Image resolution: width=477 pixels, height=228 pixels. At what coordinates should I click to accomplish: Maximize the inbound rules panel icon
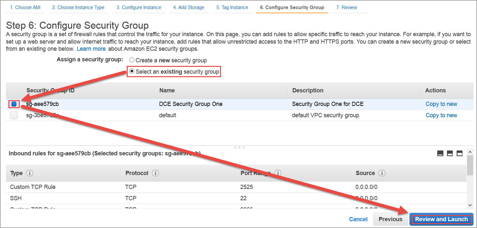460,153
